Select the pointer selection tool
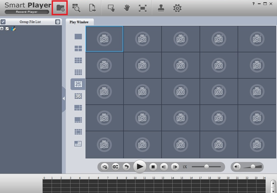The image size is (277, 193). pos(111,8)
